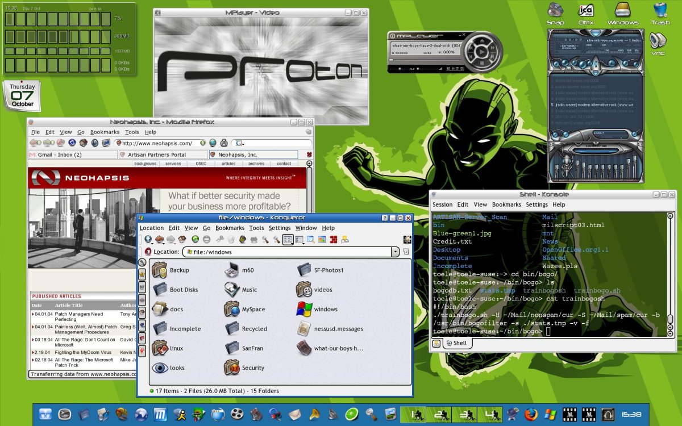Image resolution: width=682 pixels, height=426 pixels.
Task: Open the Google search engine dropdown in Firefox
Action: pos(239,143)
